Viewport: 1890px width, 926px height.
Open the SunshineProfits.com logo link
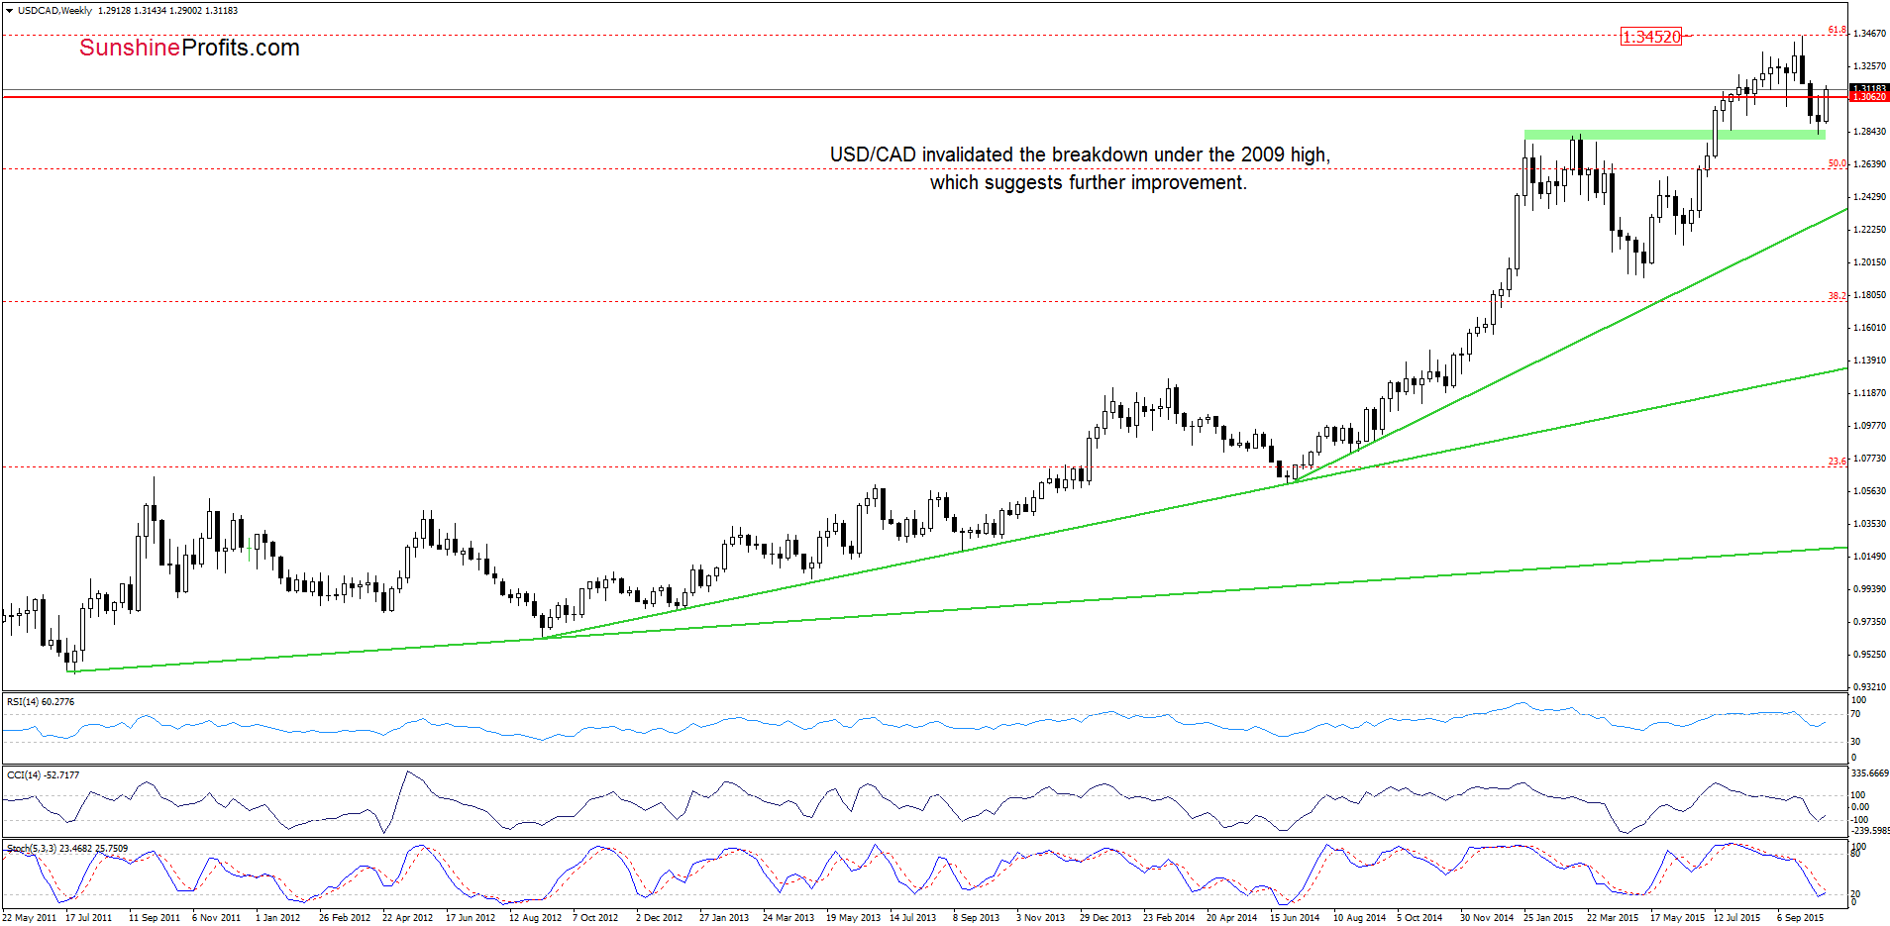[x=189, y=48]
